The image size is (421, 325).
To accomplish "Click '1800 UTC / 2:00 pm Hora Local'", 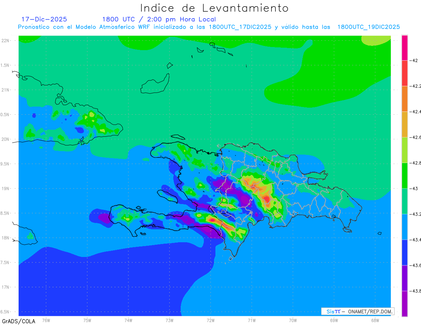I will pos(159,19).
